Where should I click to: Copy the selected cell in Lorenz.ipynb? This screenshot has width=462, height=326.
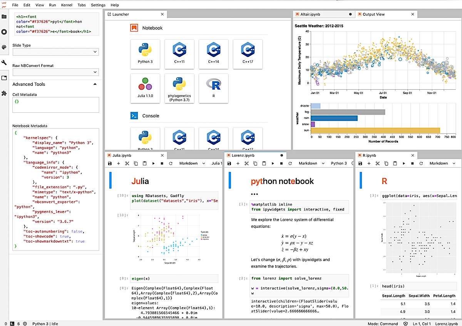[x=255, y=163]
